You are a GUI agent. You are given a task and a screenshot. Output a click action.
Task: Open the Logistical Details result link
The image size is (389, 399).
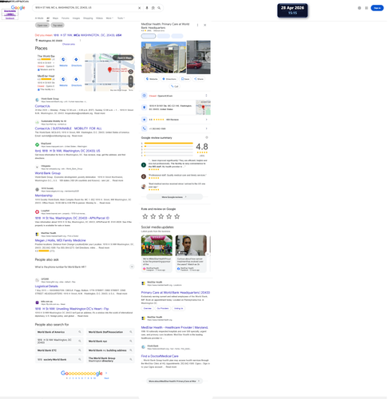point(46,286)
